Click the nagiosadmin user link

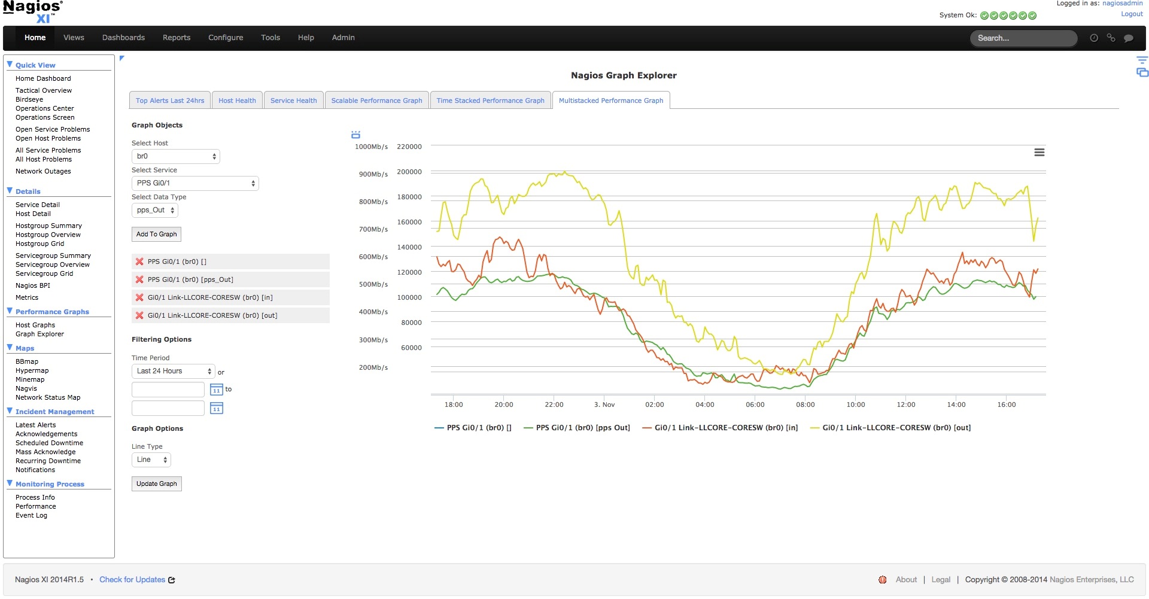[1123, 4]
